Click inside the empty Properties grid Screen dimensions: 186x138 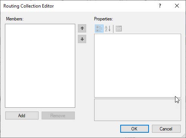[138, 65]
